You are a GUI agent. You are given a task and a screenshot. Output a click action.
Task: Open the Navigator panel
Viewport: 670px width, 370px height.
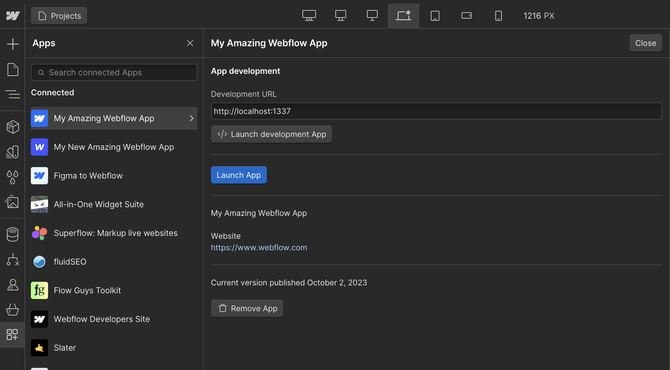tap(13, 94)
